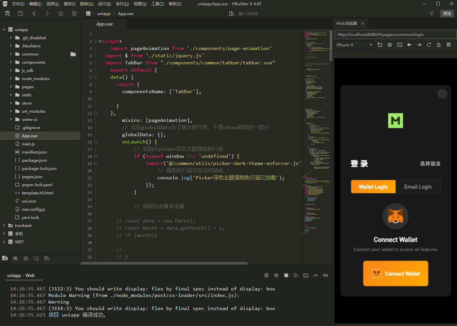This screenshot has width=457, height=326.
Task: Refresh the built-in web browser page
Action: coord(429,45)
